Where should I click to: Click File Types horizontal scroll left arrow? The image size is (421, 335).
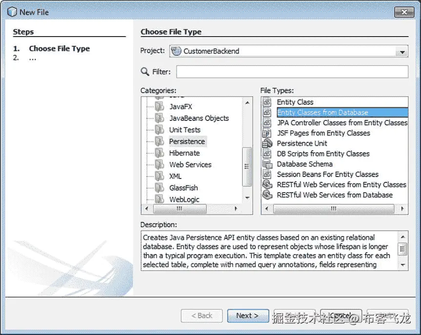point(267,209)
